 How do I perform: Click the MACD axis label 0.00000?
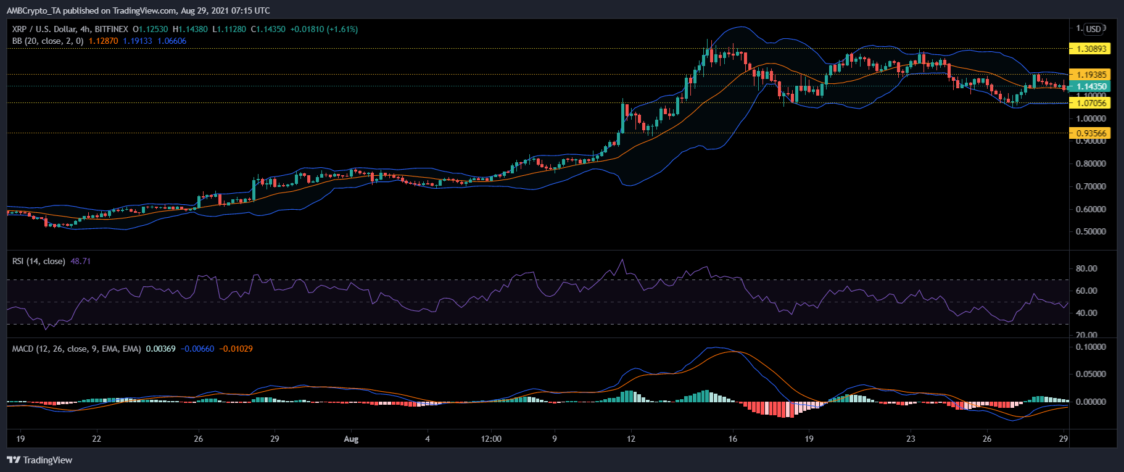[x=1091, y=401]
